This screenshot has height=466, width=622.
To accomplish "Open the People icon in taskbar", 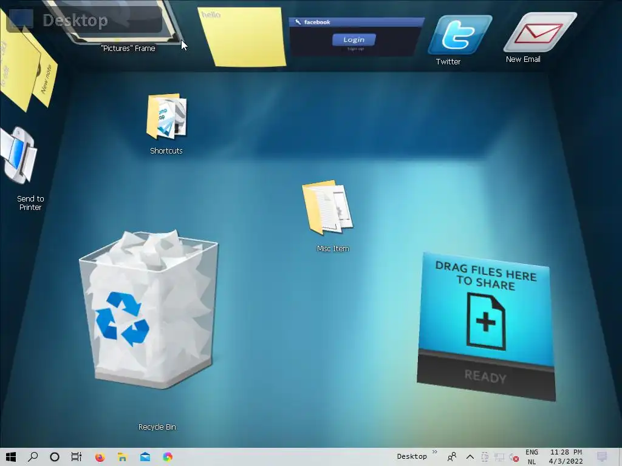I will click(452, 457).
